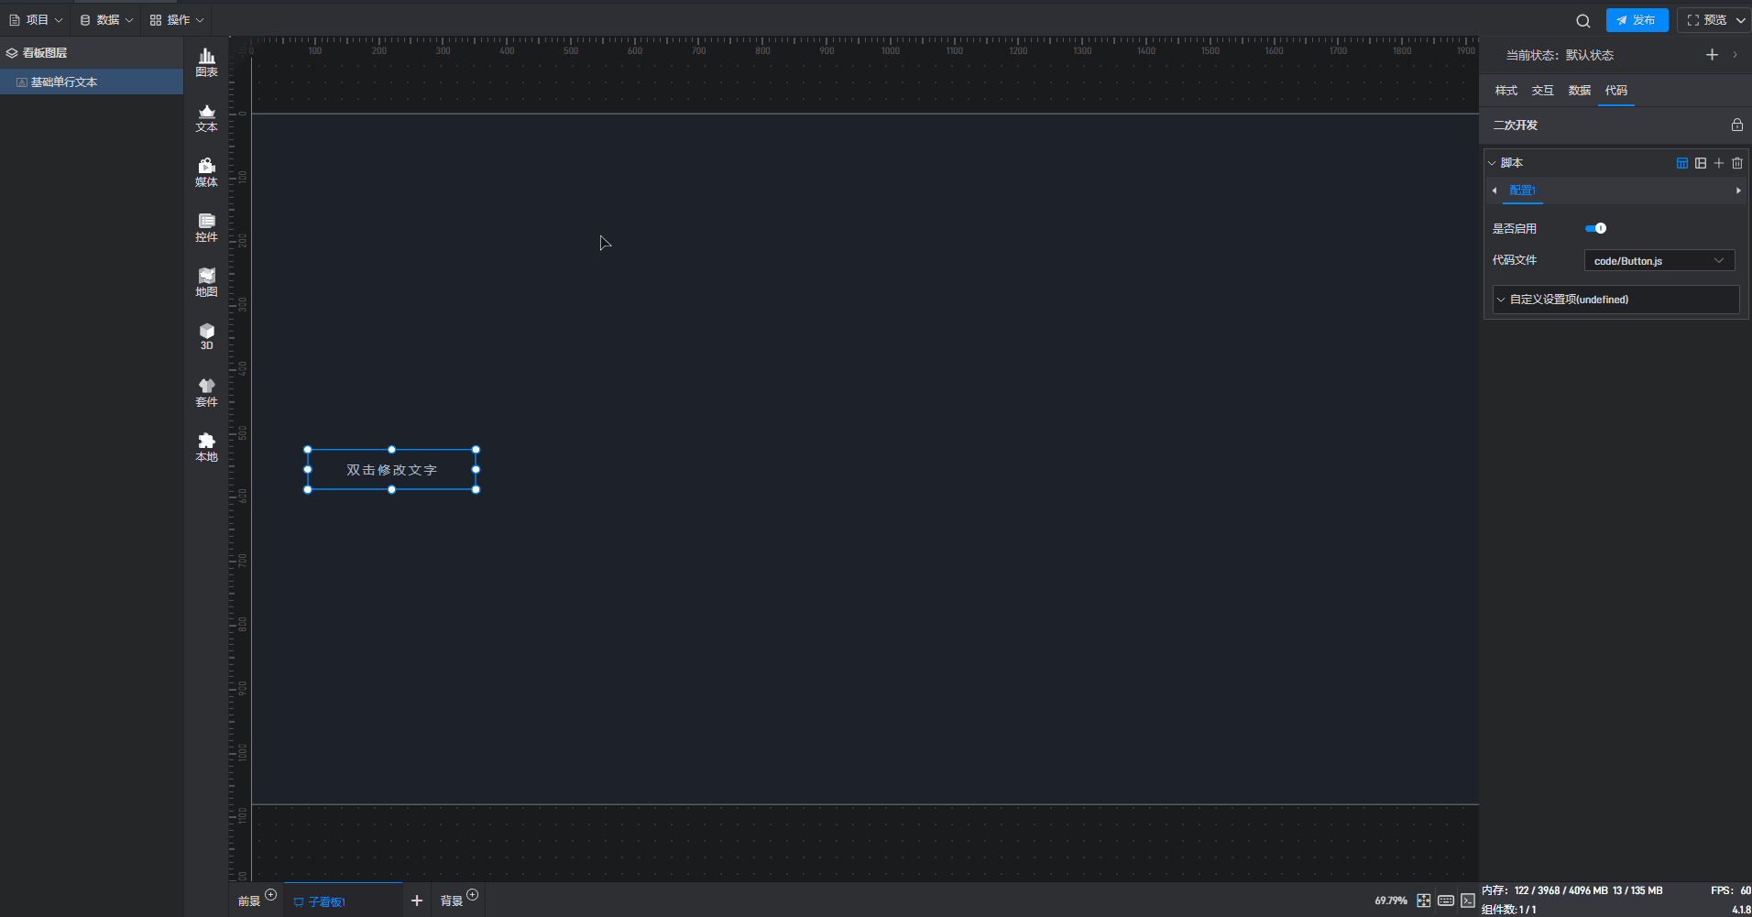Open the 项目 menu dropdown

coord(36,19)
